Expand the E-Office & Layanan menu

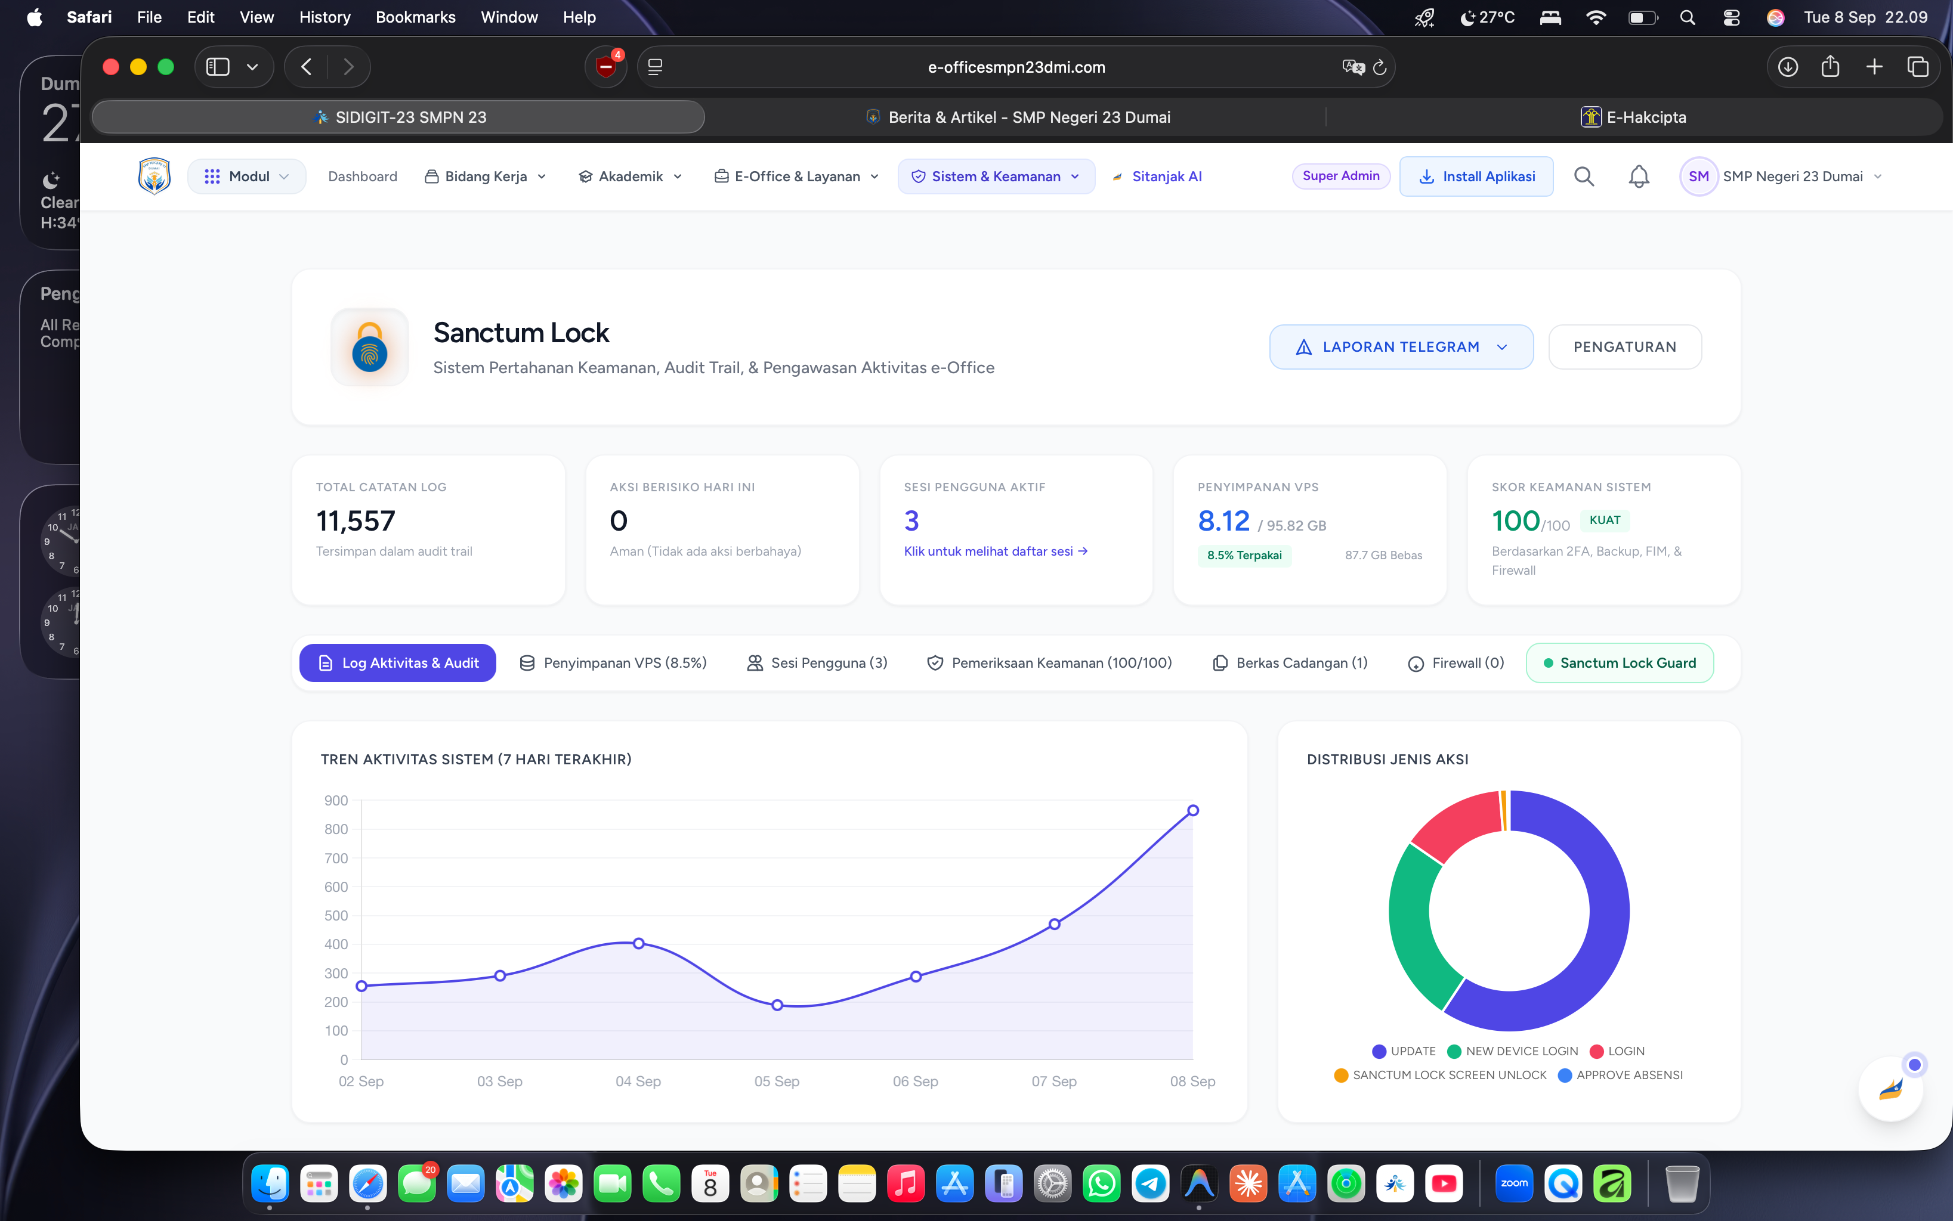(x=797, y=176)
